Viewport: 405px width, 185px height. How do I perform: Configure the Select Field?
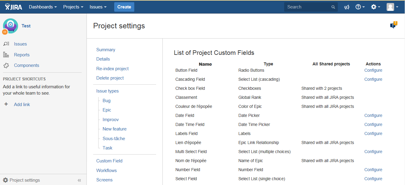click(x=373, y=179)
